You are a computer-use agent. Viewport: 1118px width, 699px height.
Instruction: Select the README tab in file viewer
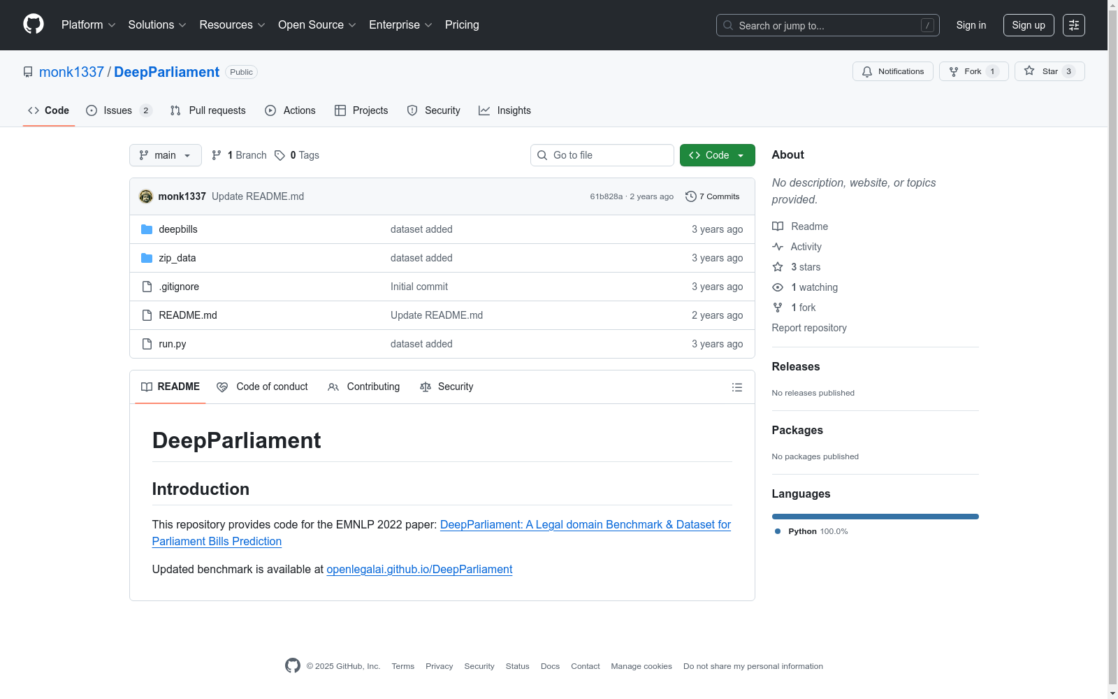pos(170,387)
